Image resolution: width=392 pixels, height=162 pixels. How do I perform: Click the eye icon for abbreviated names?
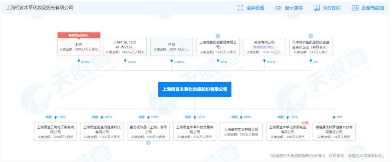tap(278, 8)
